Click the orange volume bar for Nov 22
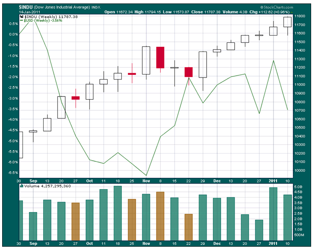The width and height of the screenshot is (315, 248). (x=189, y=227)
